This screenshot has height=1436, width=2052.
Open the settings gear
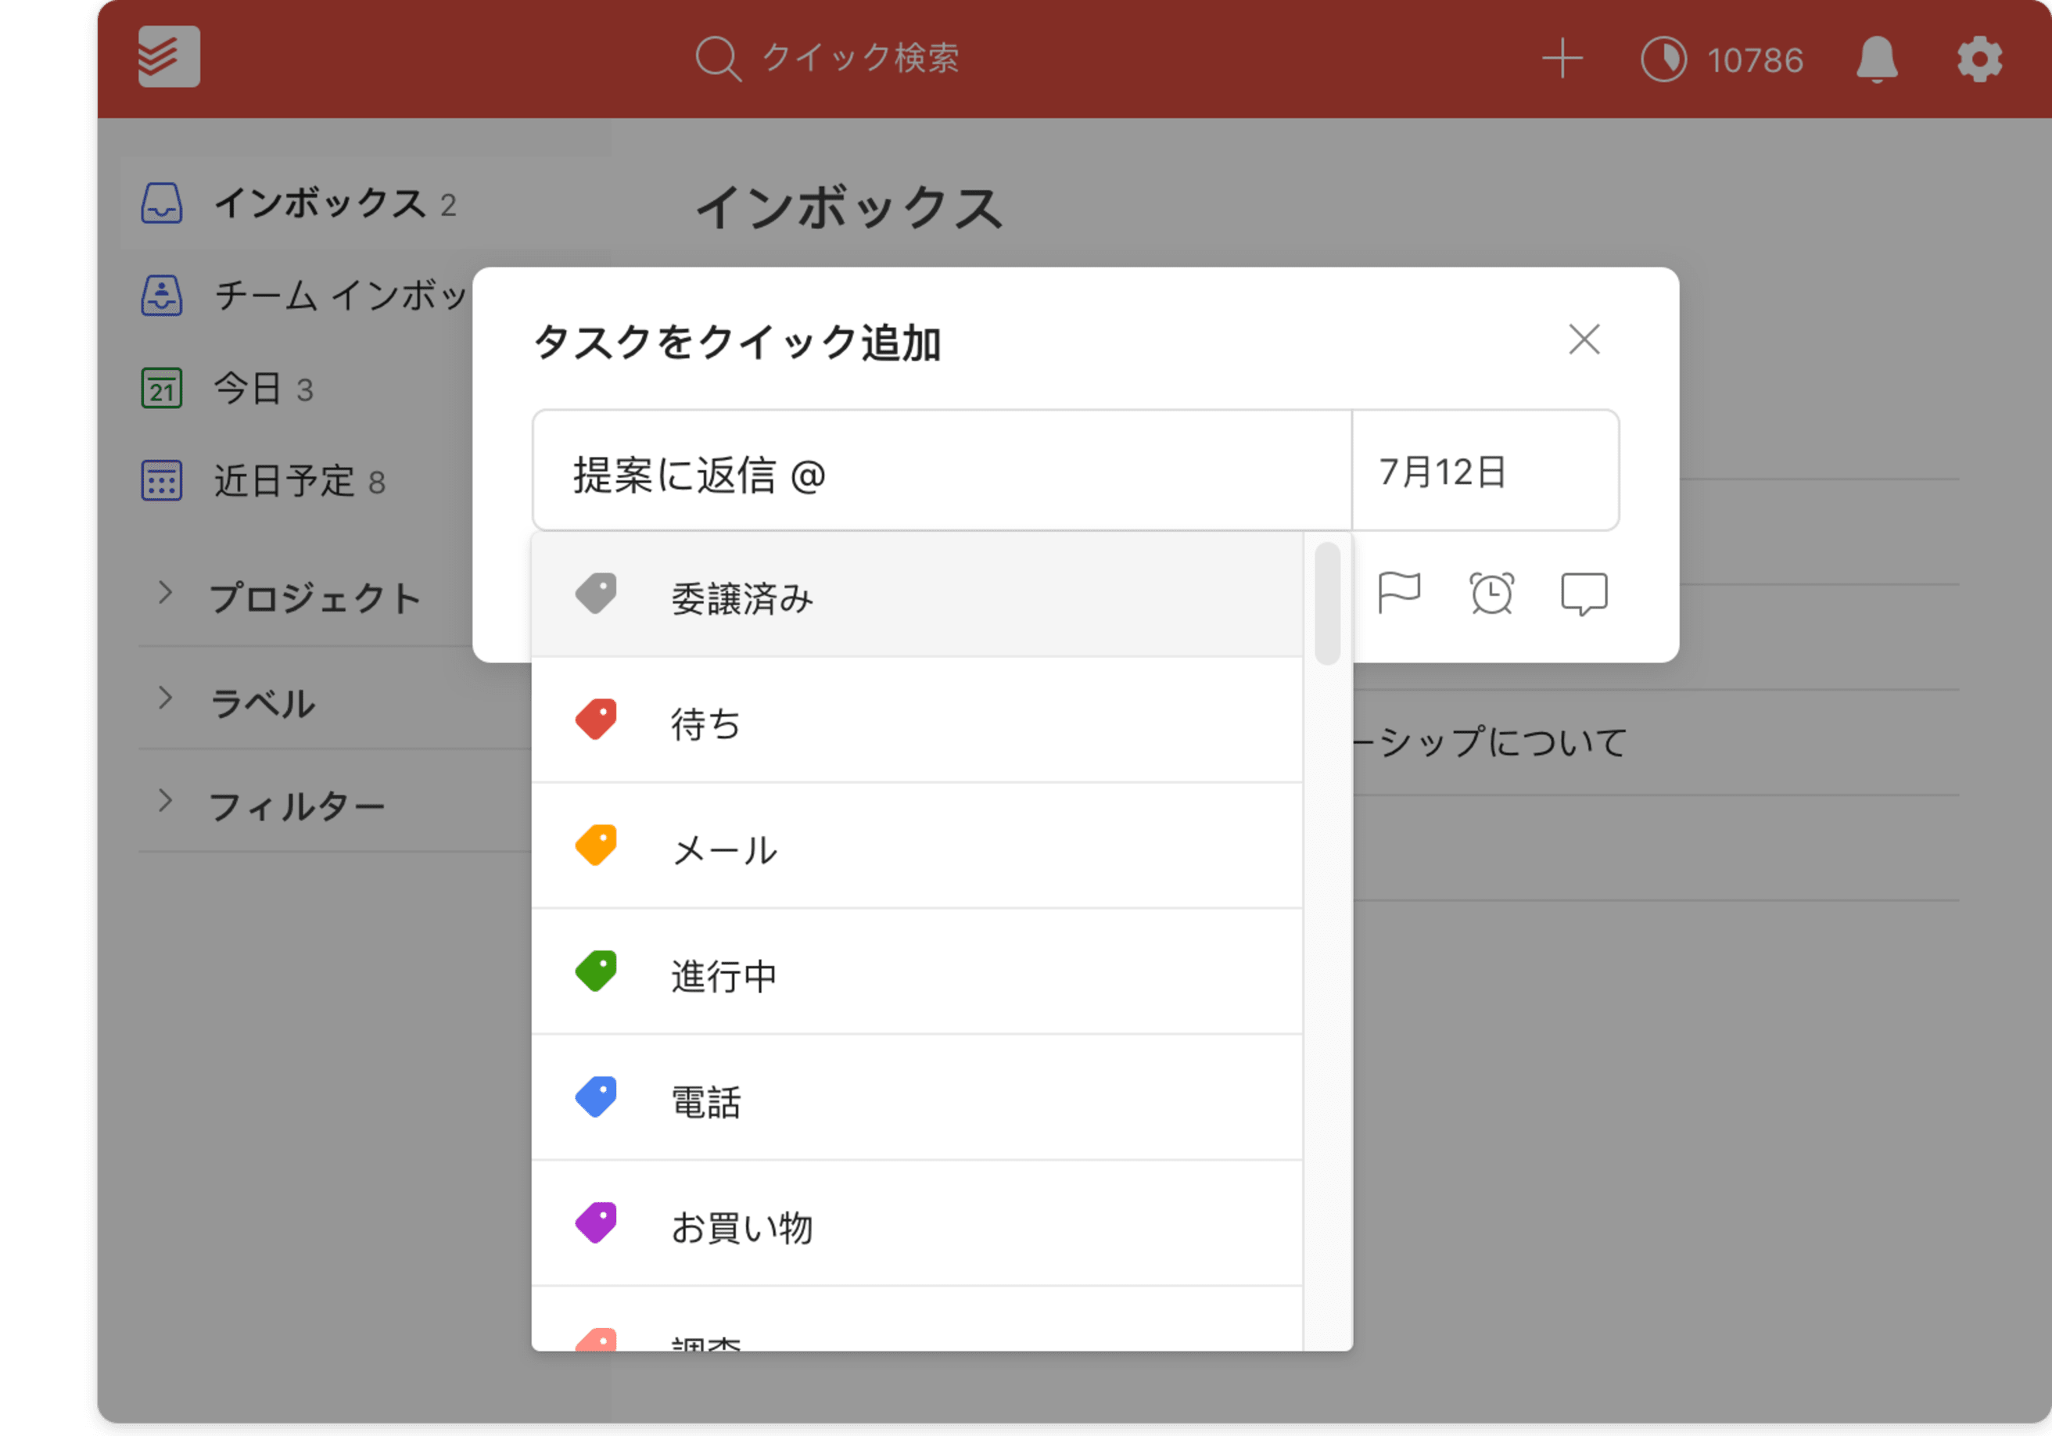click(x=1979, y=60)
